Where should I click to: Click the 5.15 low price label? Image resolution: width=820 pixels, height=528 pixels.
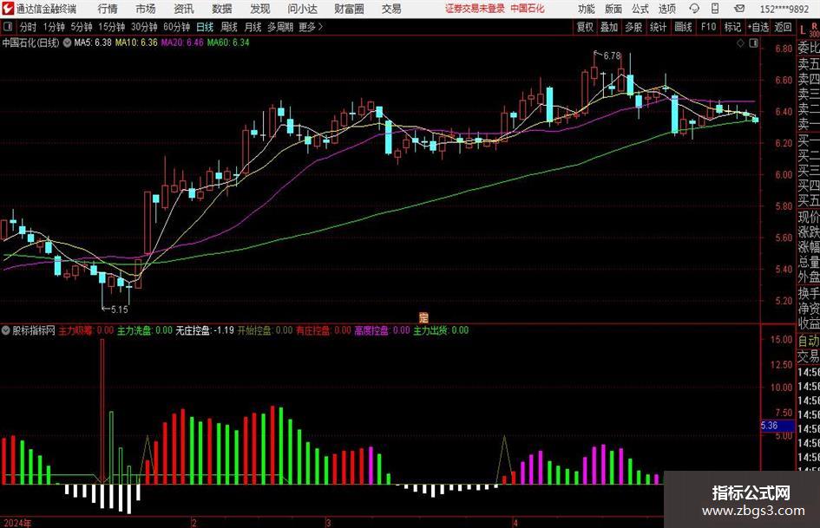(119, 310)
